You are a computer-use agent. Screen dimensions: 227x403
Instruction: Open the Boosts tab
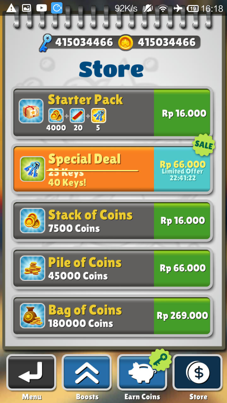pos(87,372)
